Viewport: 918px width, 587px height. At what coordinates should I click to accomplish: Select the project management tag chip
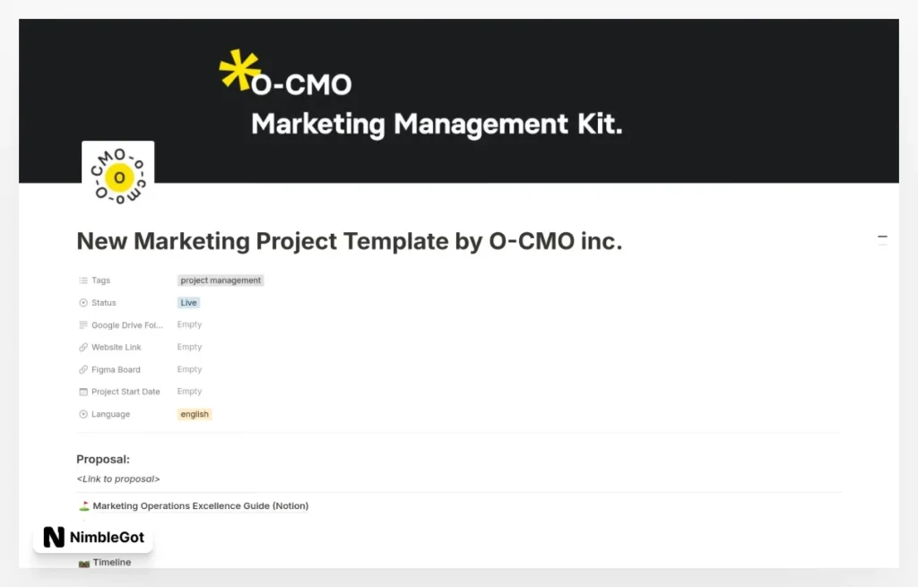point(220,280)
